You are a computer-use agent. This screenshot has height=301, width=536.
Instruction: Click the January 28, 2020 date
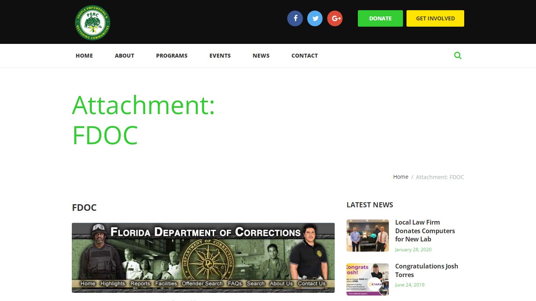413,250
